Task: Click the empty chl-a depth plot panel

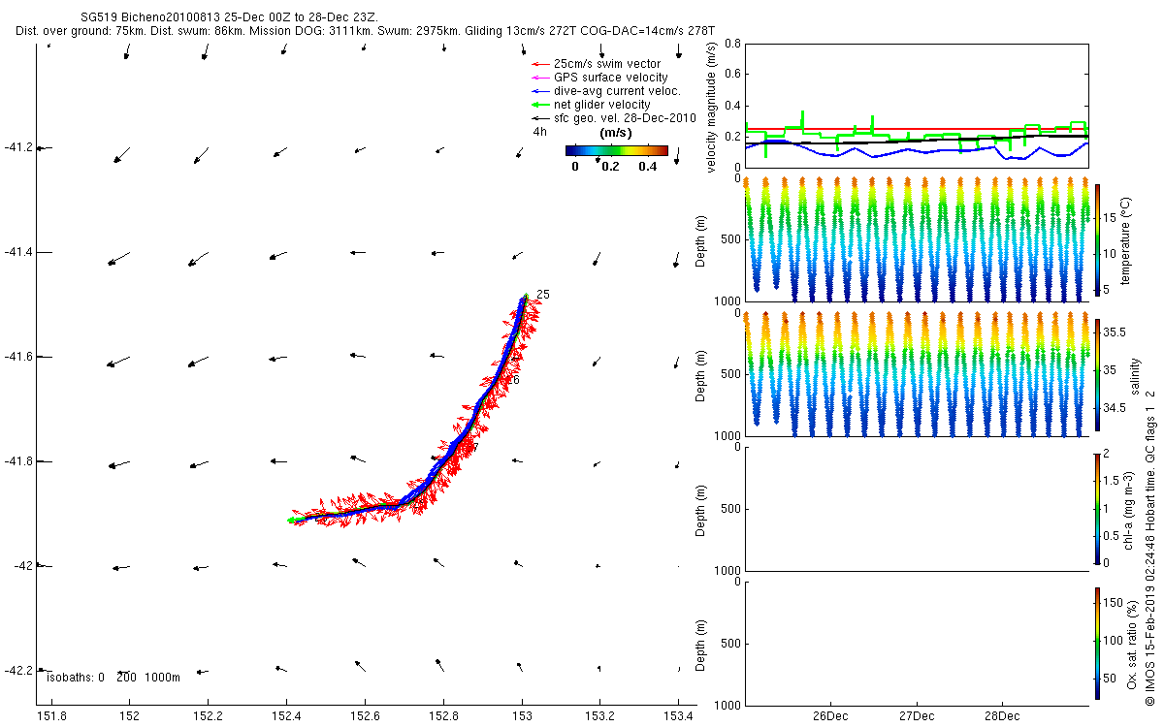Action: (x=916, y=508)
